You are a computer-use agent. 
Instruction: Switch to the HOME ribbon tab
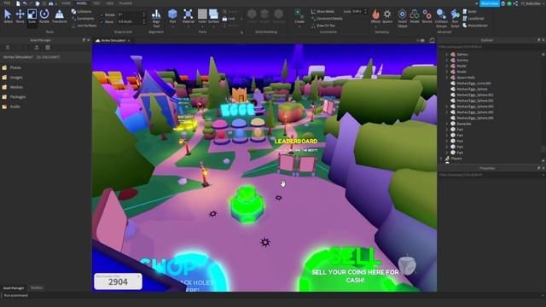[x=66, y=3]
